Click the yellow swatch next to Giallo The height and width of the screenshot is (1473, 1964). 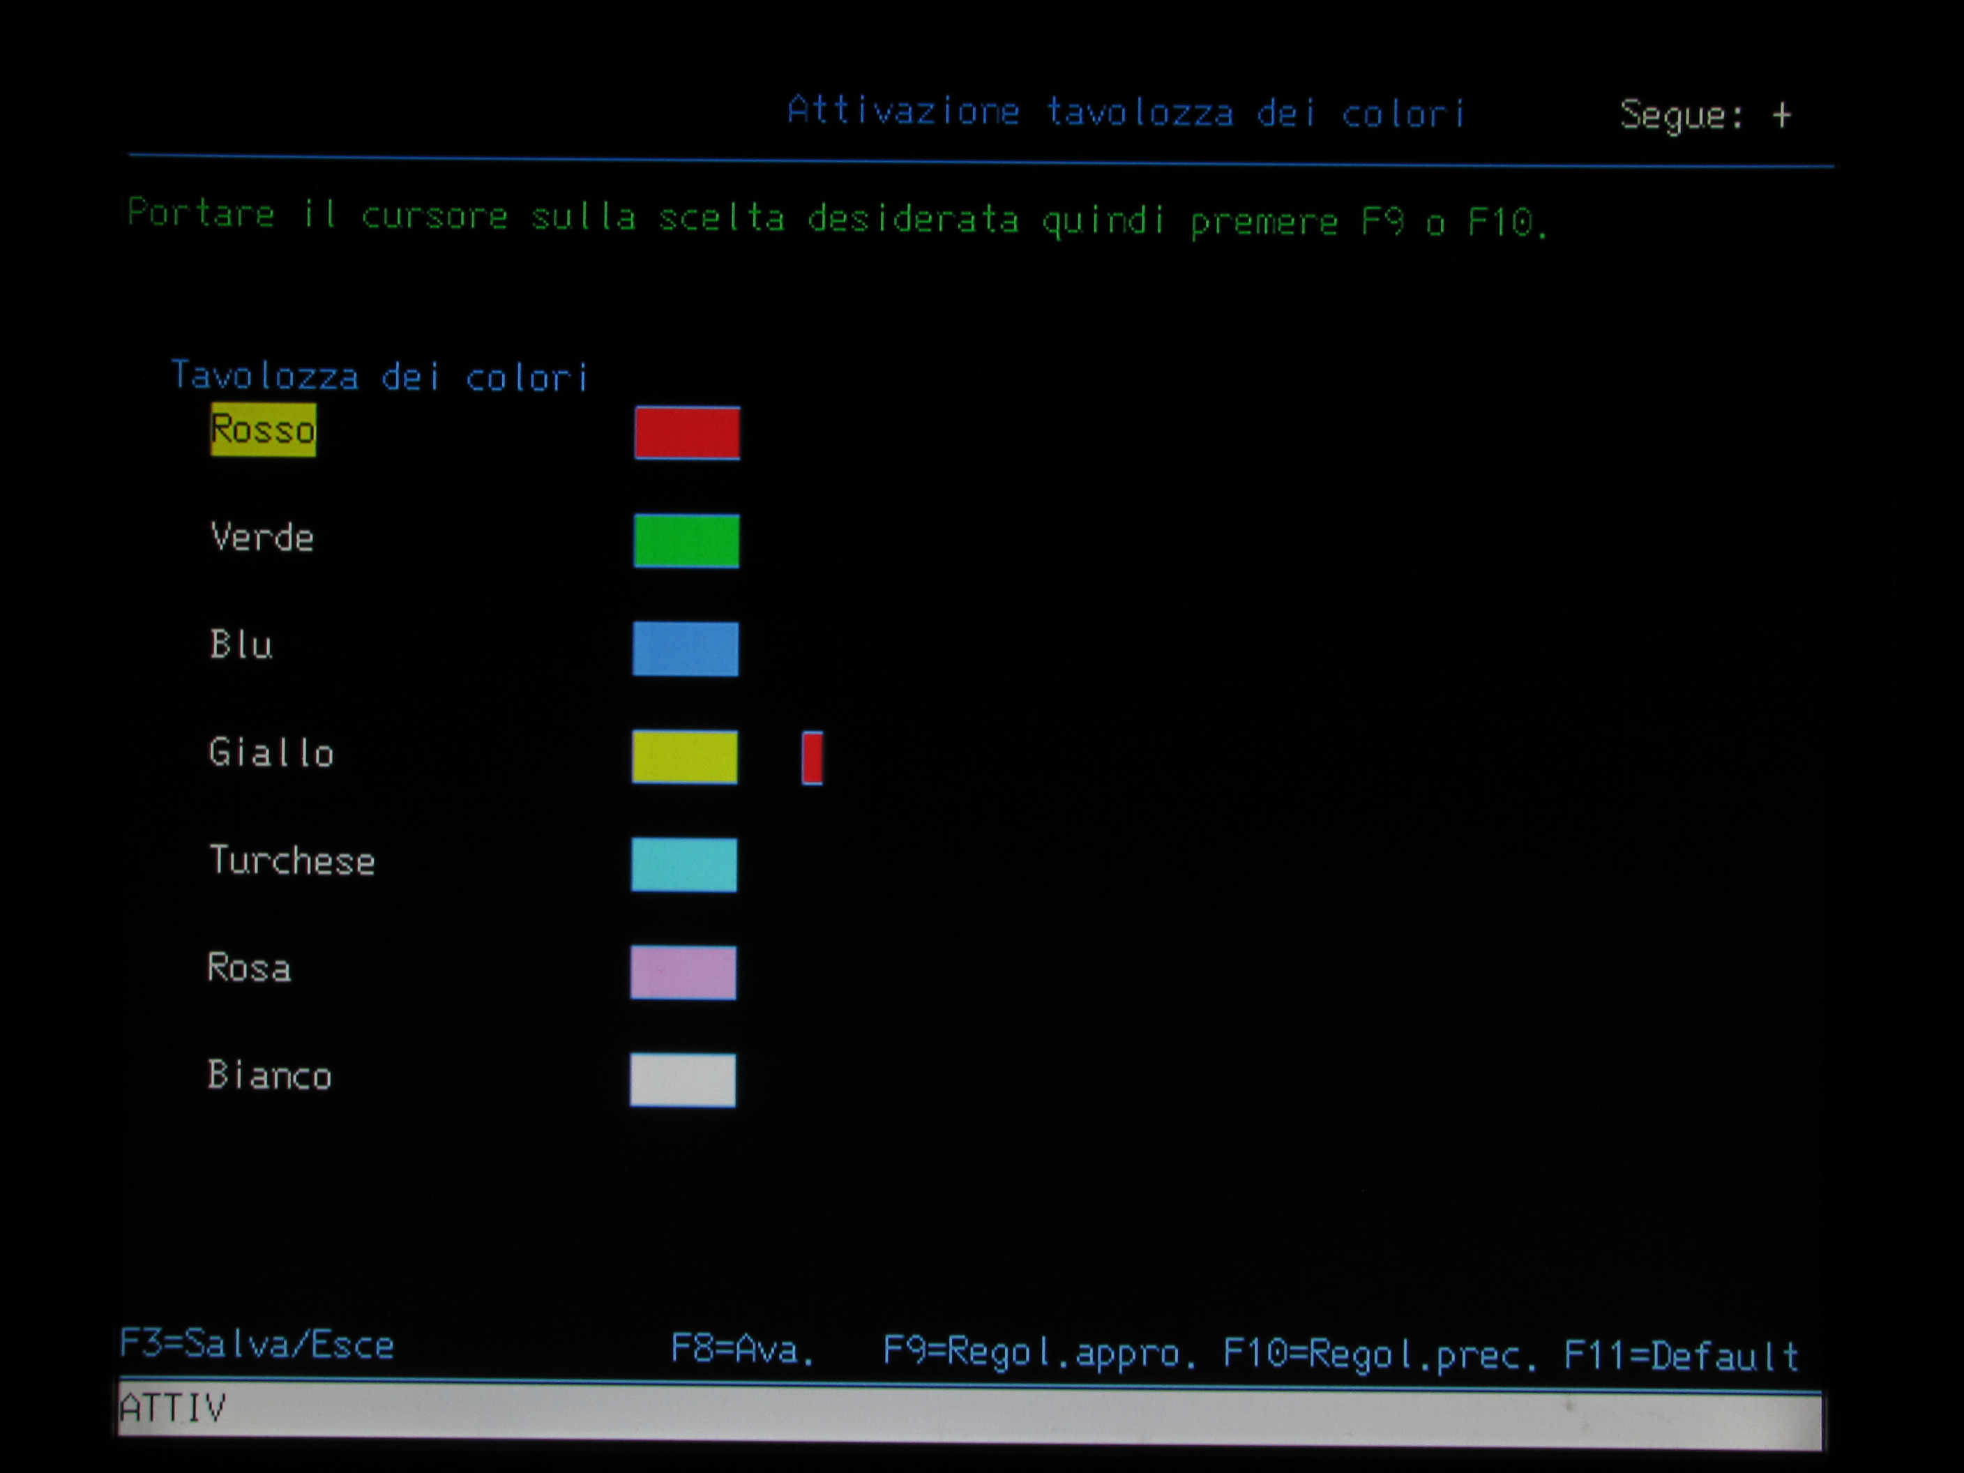click(x=685, y=757)
